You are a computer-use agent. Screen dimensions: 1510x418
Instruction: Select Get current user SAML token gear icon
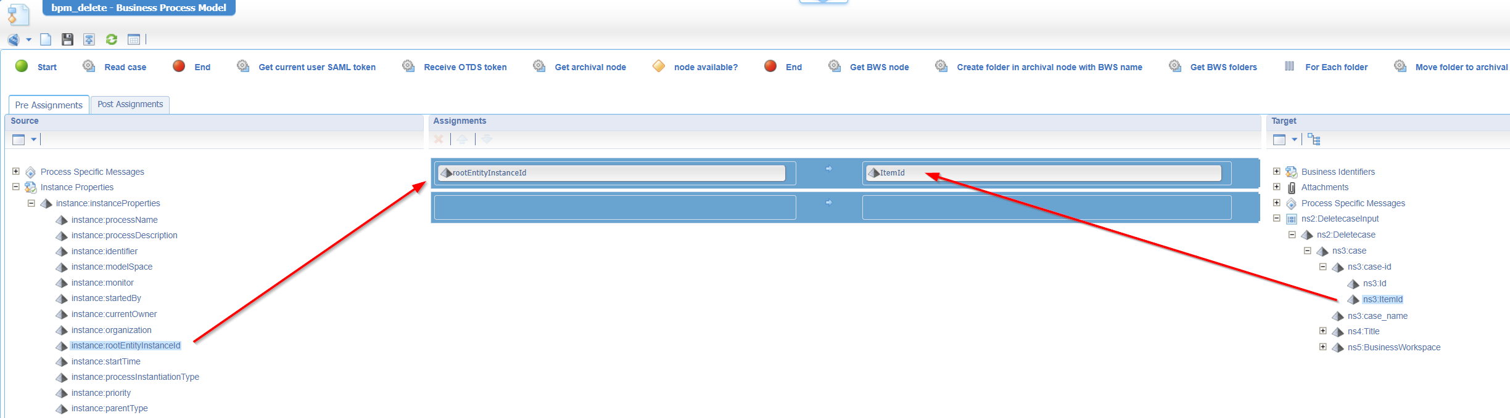[x=243, y=66]
